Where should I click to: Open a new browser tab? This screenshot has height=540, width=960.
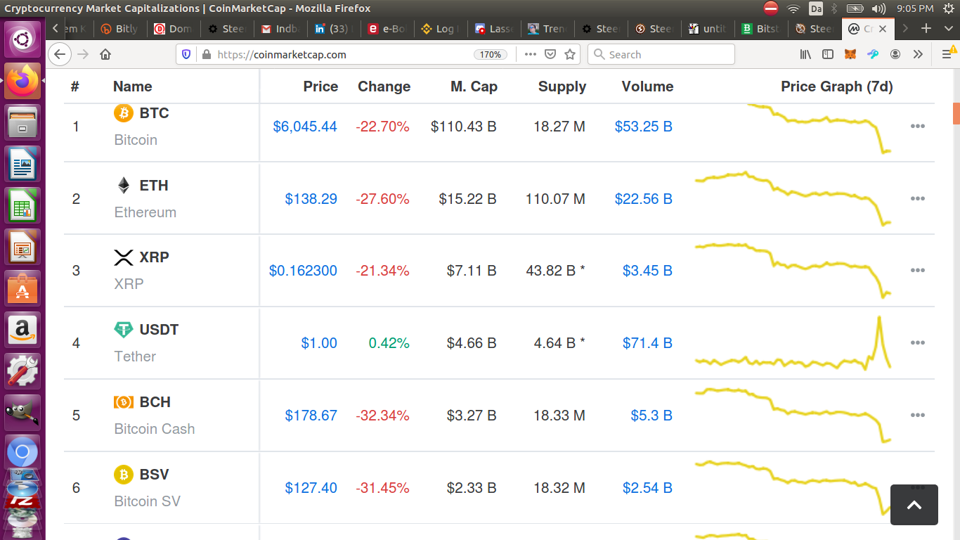(x=926, y=28)
